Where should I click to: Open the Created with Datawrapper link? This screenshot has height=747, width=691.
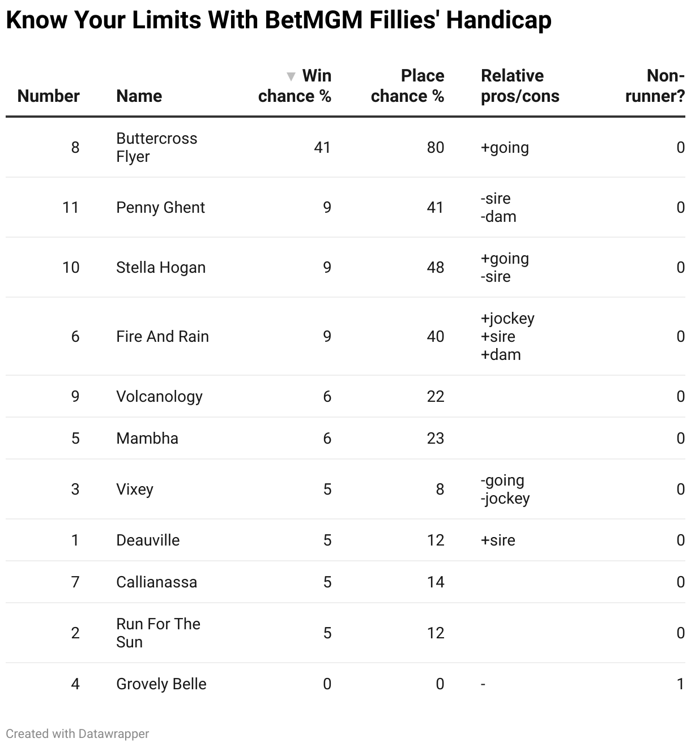coord(78,733)
